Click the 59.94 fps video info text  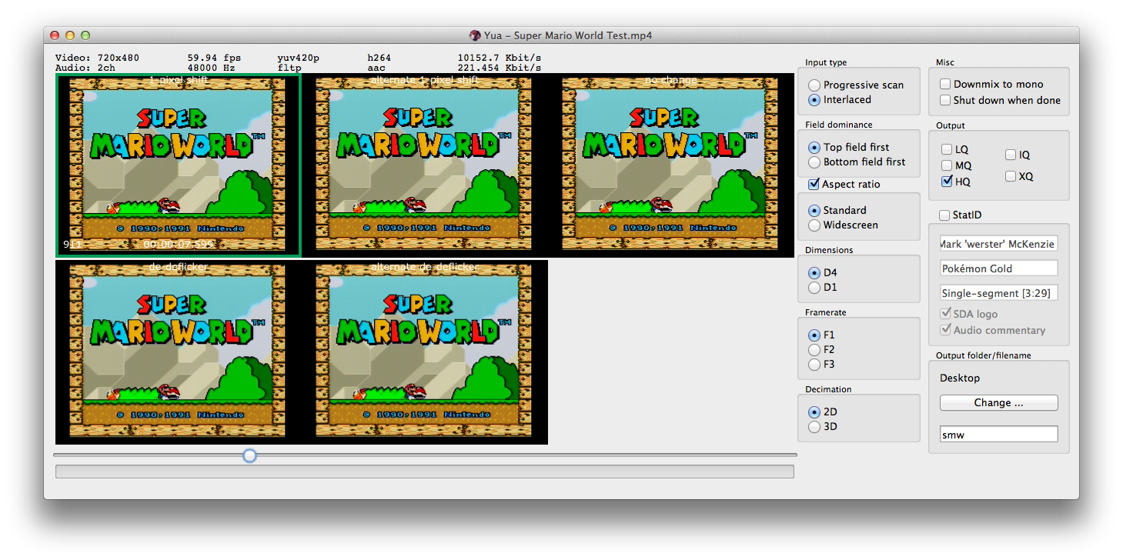(214, 58)
